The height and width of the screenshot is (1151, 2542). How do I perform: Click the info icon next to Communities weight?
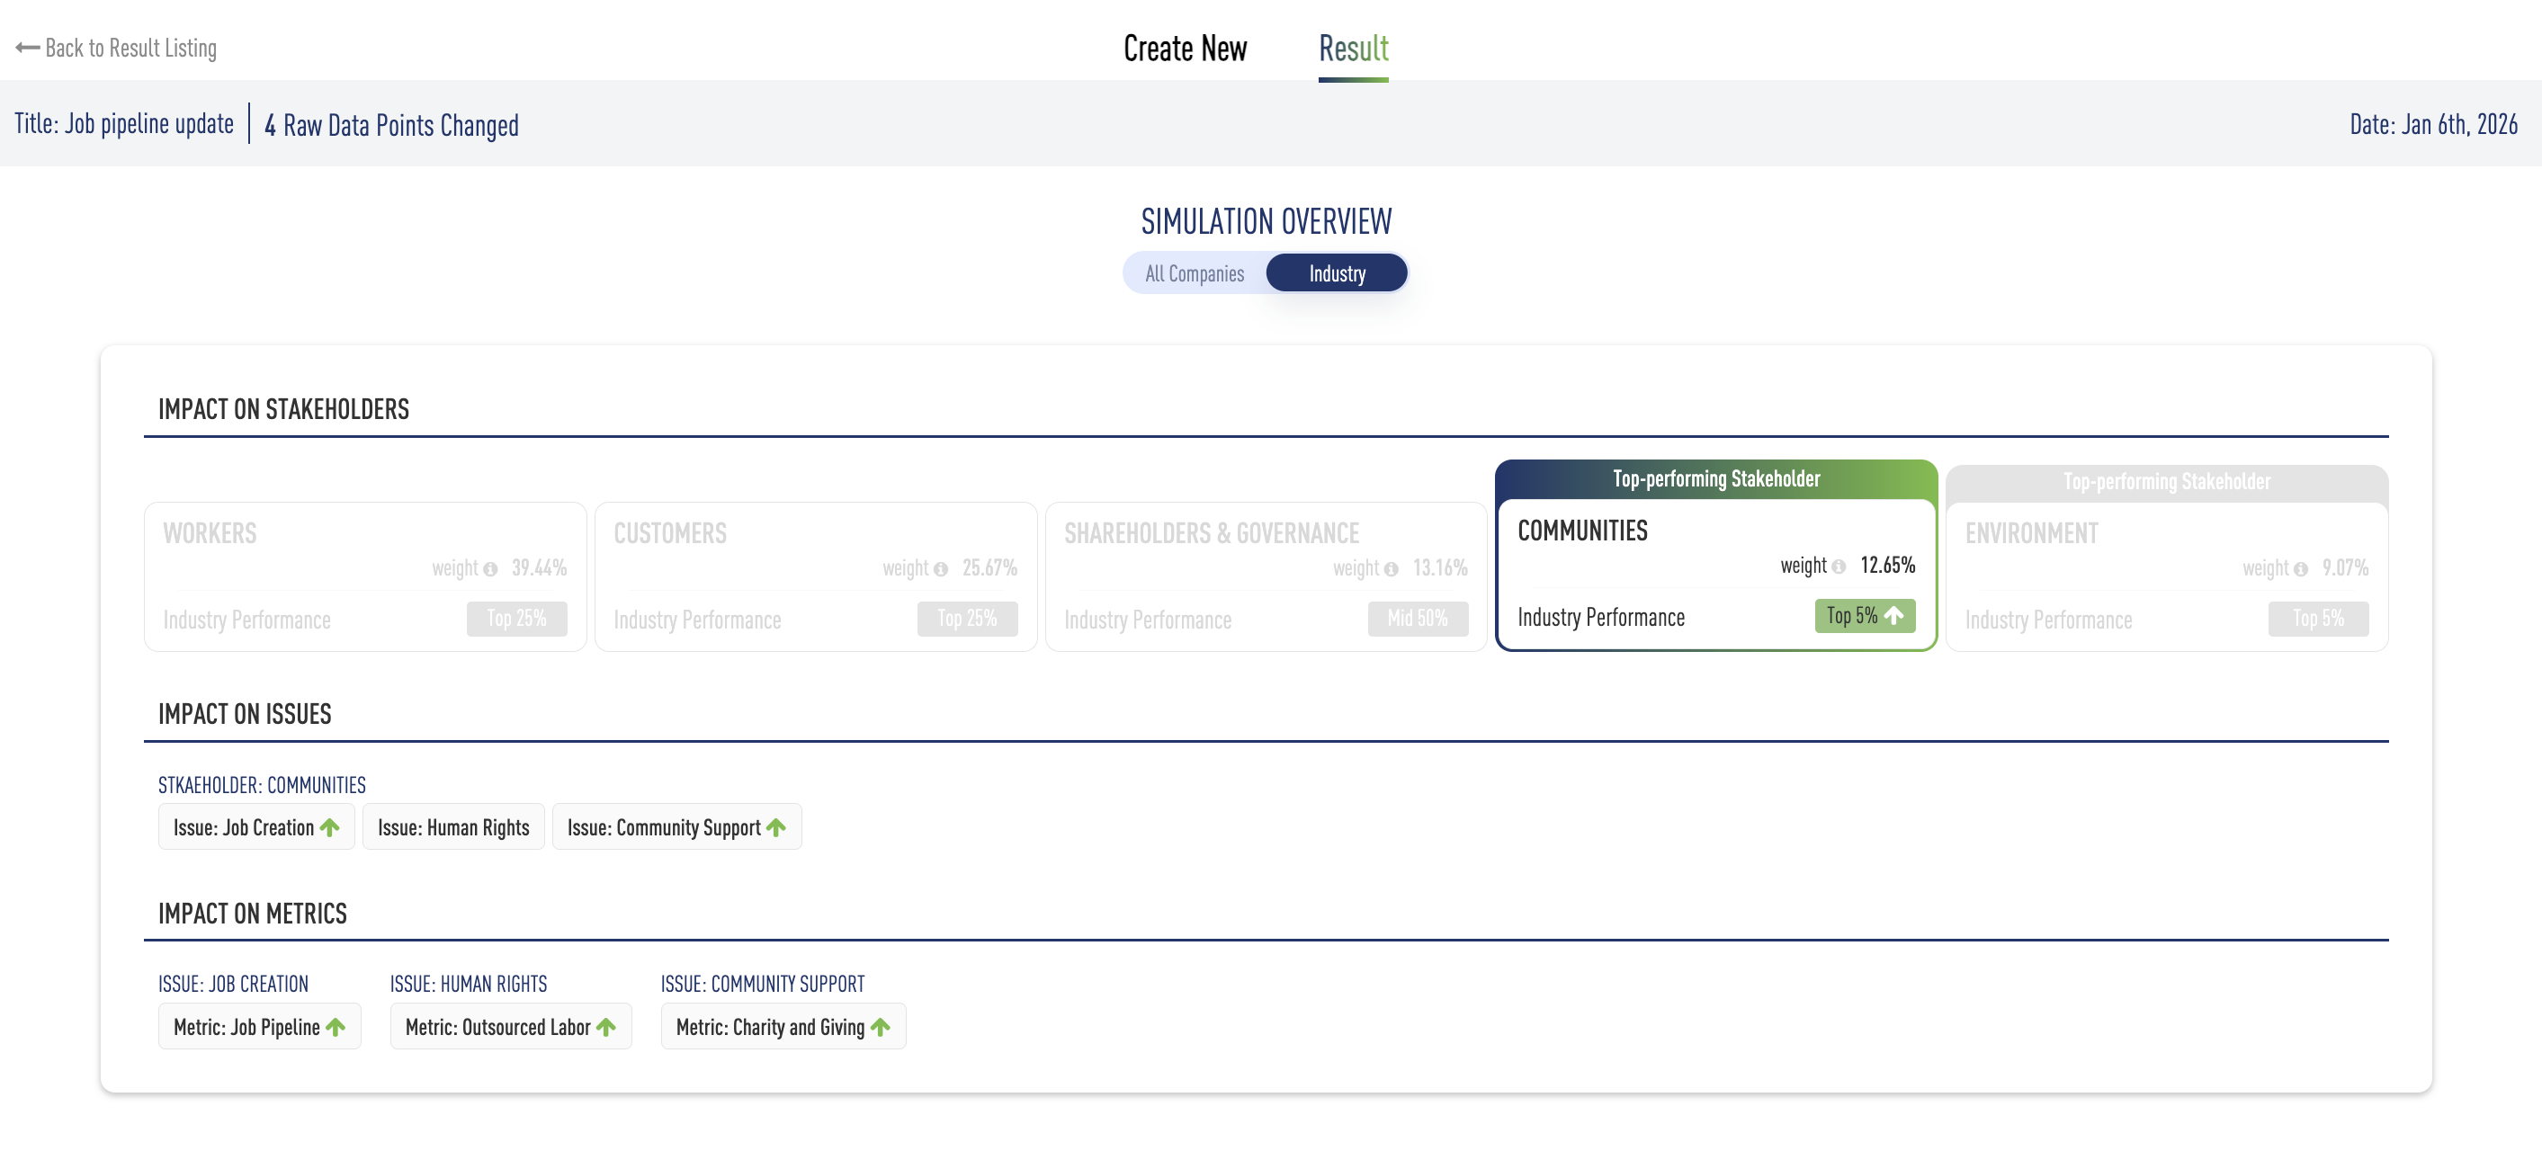pyautogui.click(x=1839, y=567)
